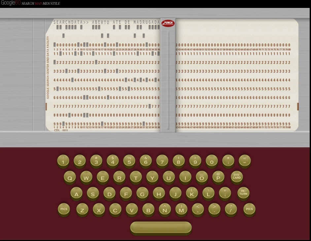The image size is (311, 241).
Task: Click the Google60 logo in header
Action: [x=11, y=3]
